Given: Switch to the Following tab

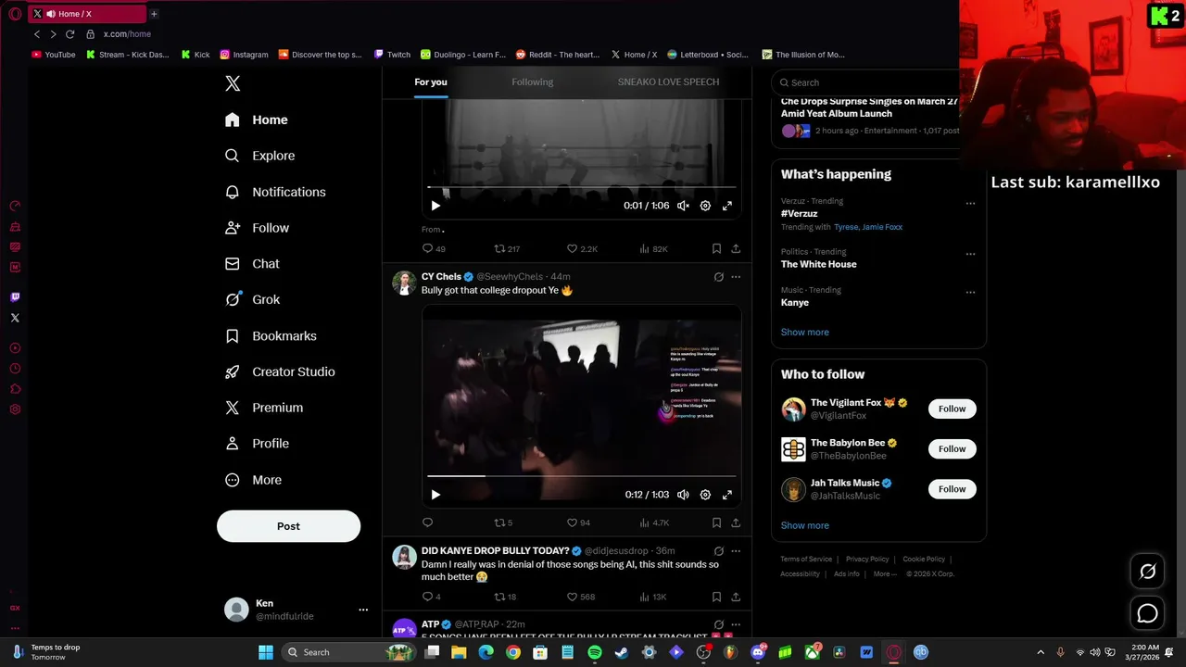Looking at the screenshot, I should [532, 82].
